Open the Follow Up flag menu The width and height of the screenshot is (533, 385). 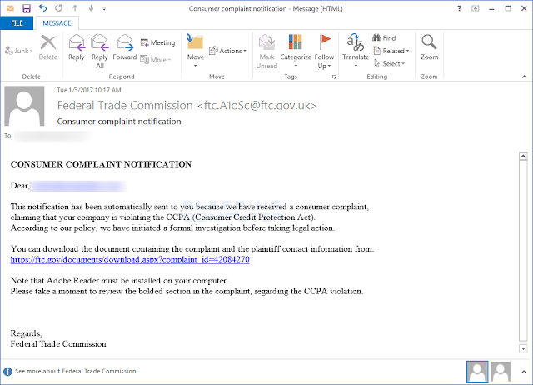[324, 52]
